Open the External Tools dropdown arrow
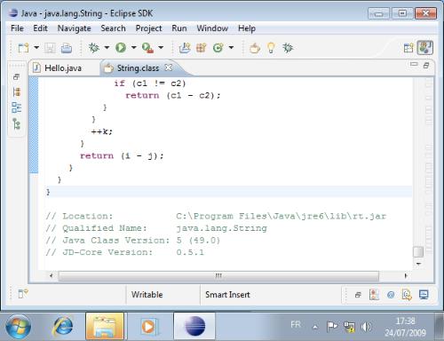The height and width of the screenshot is (341, 444). point(161,47)
